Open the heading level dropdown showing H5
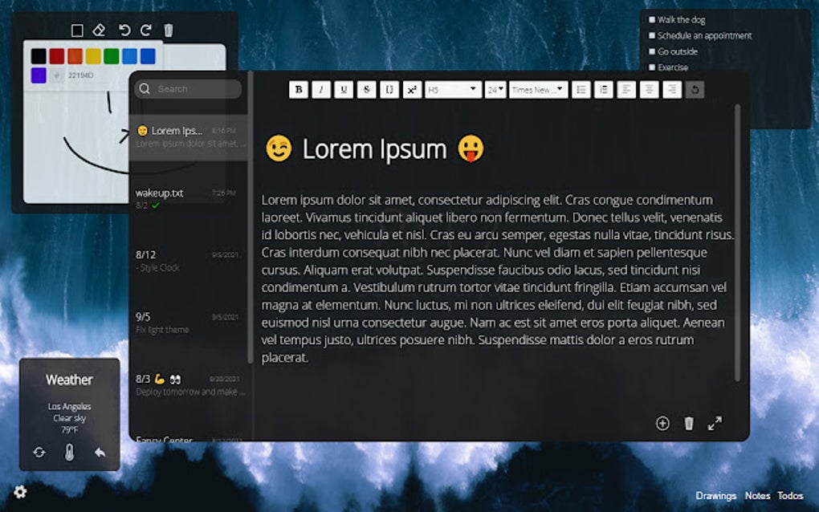The height and width of the screenshot is (512, 819). coord(451,89)
